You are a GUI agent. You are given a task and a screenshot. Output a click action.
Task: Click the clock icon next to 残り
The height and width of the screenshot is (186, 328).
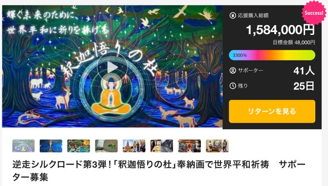click(232, 86)
